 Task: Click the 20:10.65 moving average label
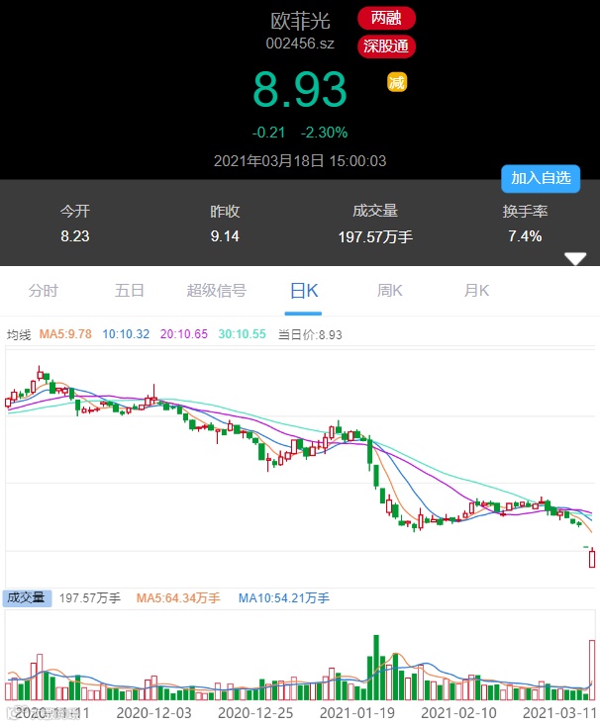click(x=184, y=334)
